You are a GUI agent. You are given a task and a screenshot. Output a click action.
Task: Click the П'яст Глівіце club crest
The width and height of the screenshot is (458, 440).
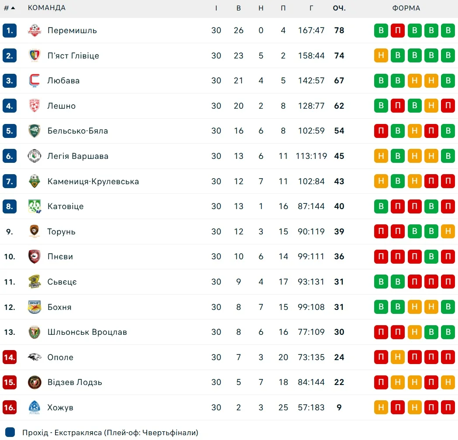coord(34,55)
